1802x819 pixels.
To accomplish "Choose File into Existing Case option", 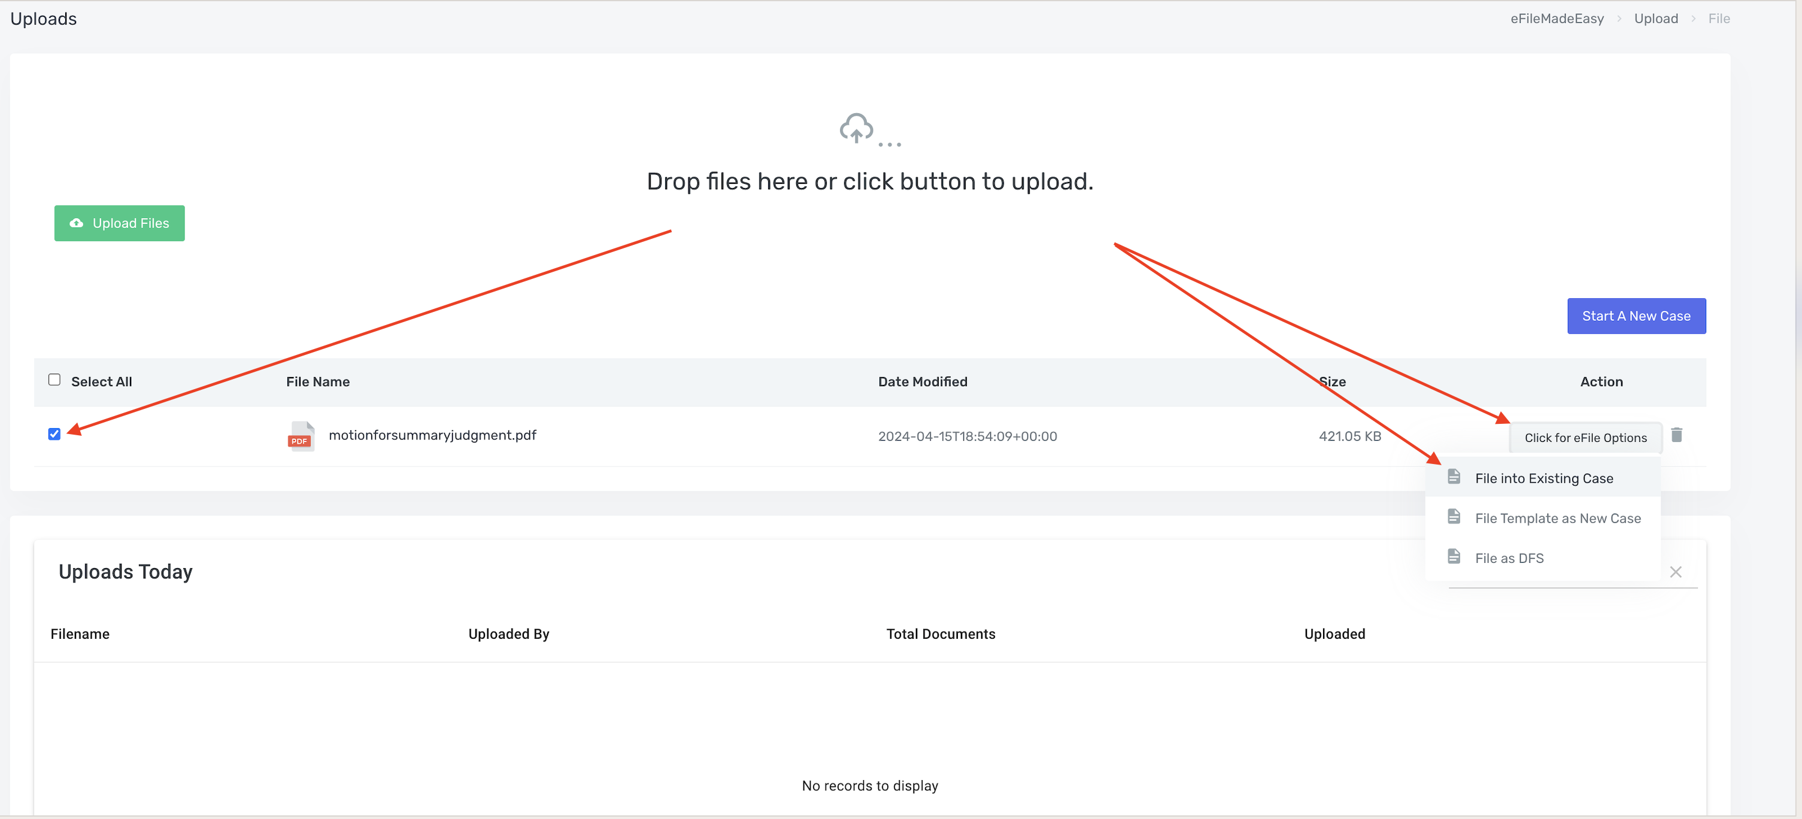I will pos(1544,478).
